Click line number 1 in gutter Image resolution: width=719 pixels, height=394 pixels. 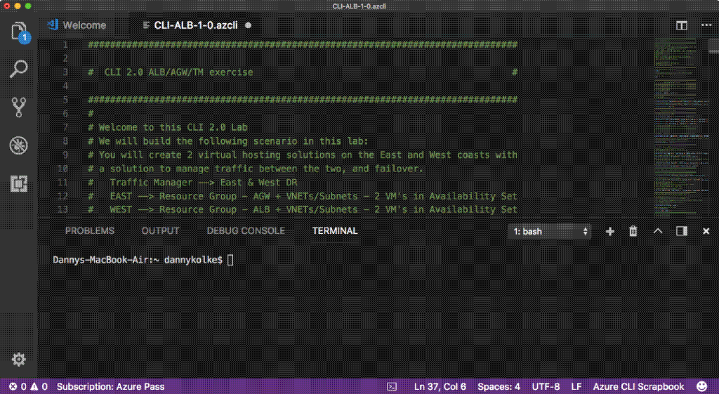point(65,44)
